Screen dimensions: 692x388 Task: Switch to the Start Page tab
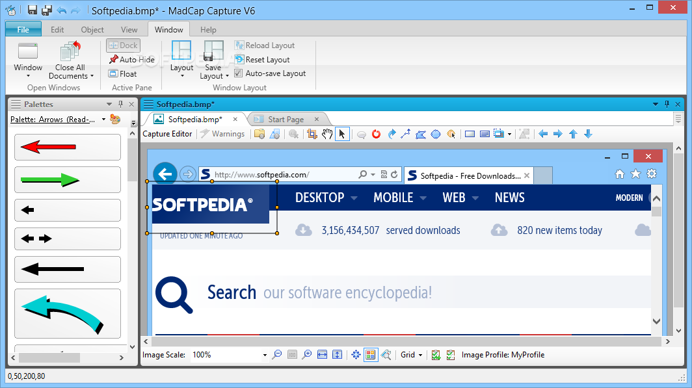click(x=286, y=119)
